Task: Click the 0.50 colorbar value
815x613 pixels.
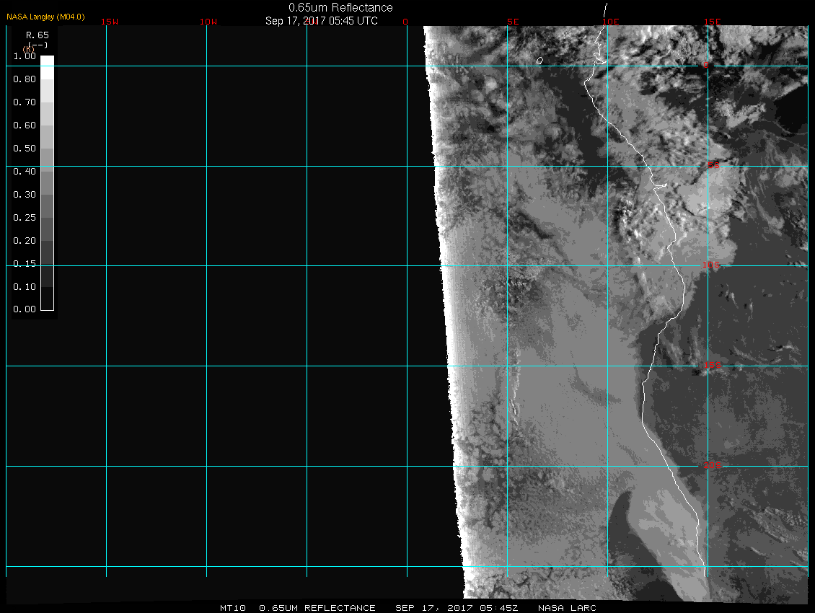Action: [x=25, y=148]
